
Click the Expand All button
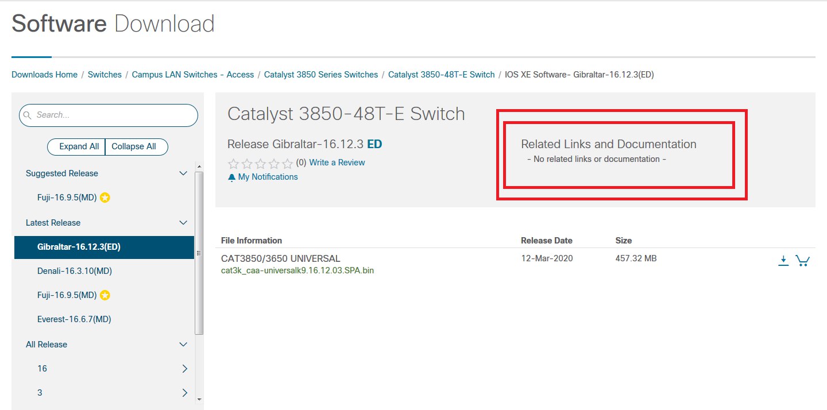[x=76, y=146]
